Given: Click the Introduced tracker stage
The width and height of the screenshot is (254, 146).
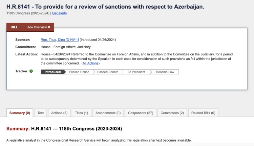Looking at the screenshot, I should point(52,72).
